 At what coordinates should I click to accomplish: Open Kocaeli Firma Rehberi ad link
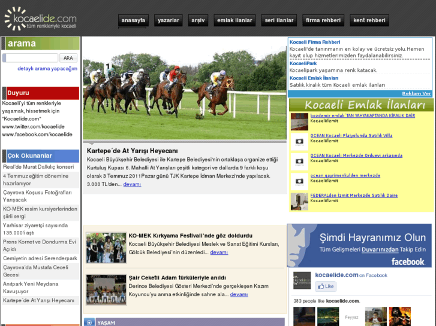click(314, 42)
